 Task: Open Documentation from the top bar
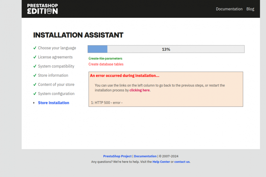click(229, 9)
